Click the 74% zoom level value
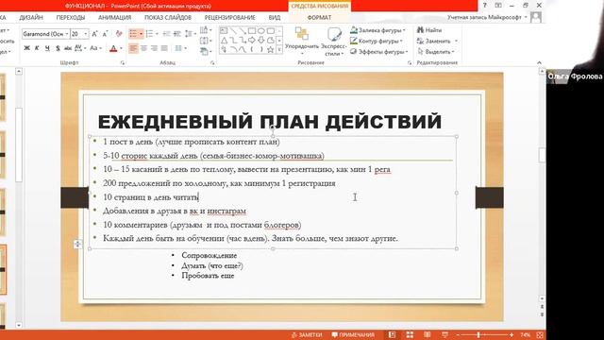The image size is (604, 340). point(525,335)
